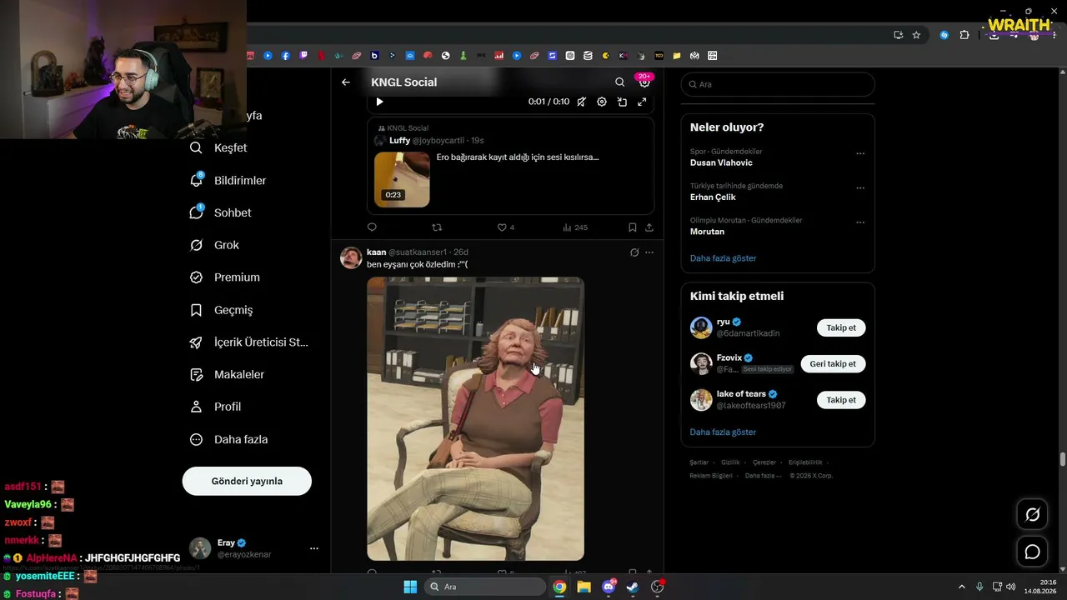
Task: Open the floating Grok button
Action: pyautogui.click(x=1032, y=515)
